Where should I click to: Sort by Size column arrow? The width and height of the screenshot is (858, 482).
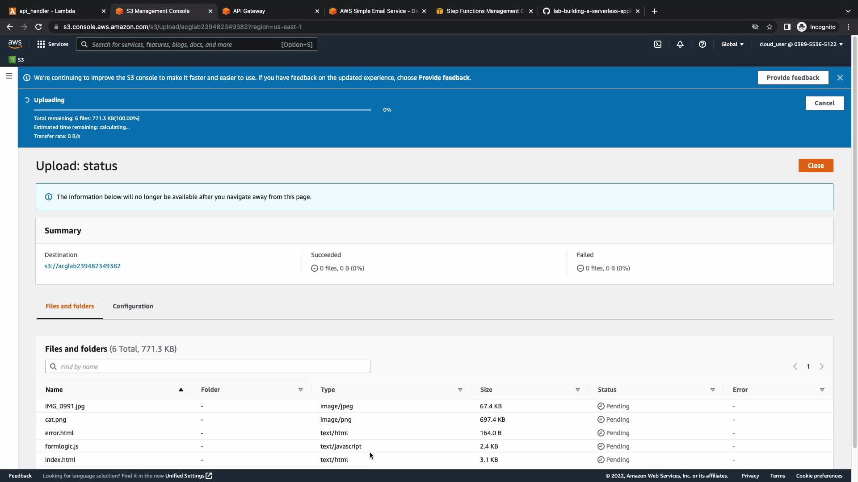577,390
